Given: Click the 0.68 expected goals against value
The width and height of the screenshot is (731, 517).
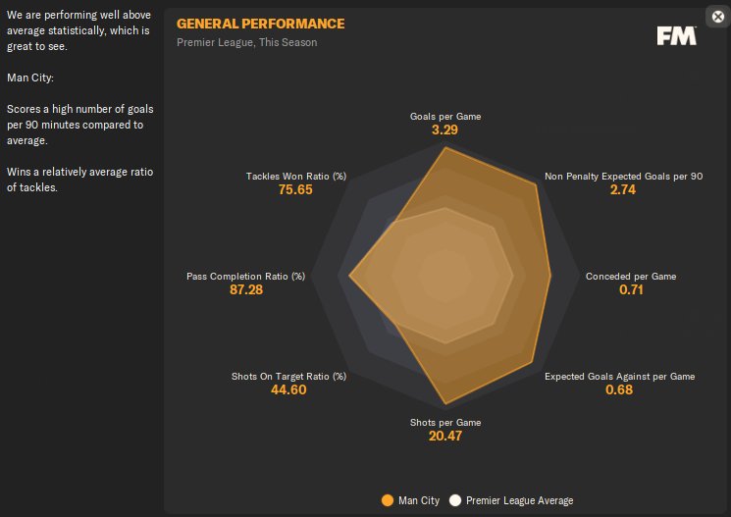Looking at the screenshot, I should click(619, 389).
